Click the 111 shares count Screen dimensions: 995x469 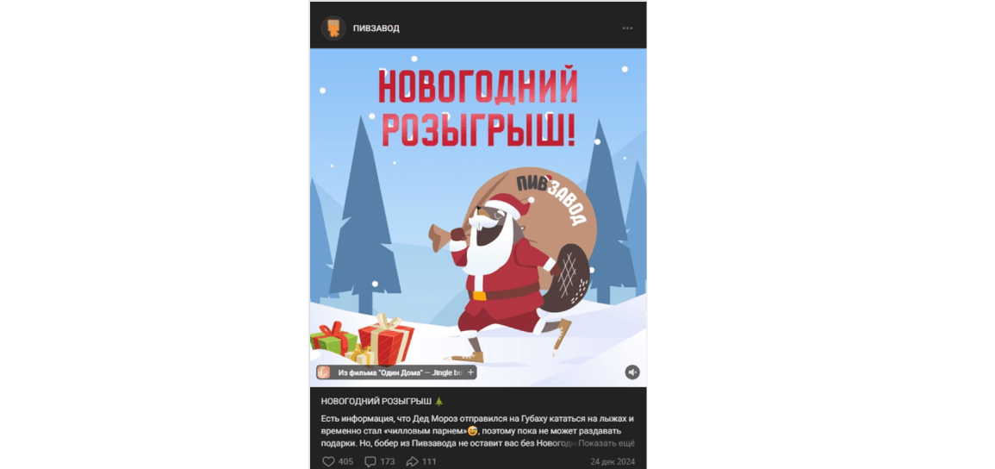(429, 461)
